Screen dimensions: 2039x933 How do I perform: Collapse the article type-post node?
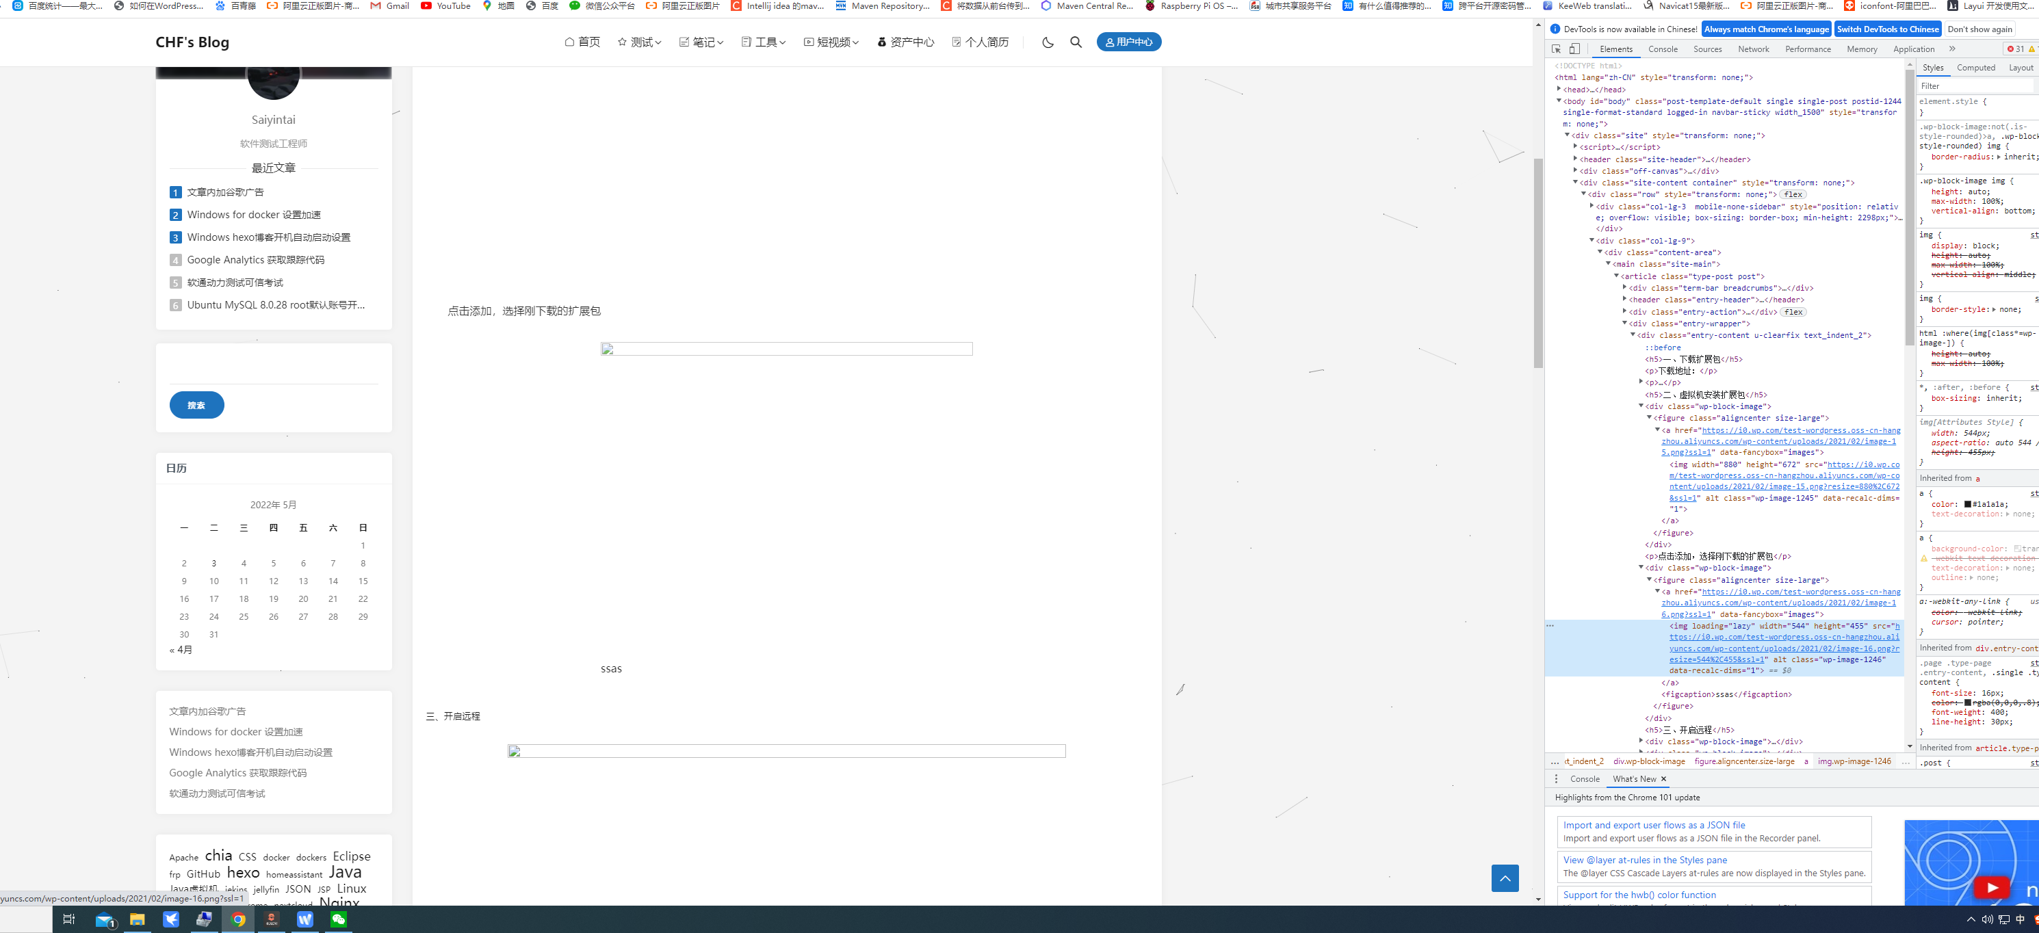pos(1617,276)
